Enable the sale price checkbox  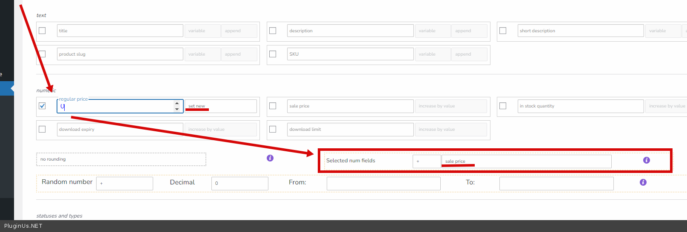(273, 106)
